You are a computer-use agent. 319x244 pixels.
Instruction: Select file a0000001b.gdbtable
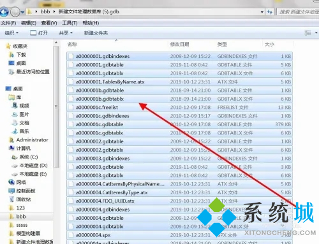coord(180,90)
